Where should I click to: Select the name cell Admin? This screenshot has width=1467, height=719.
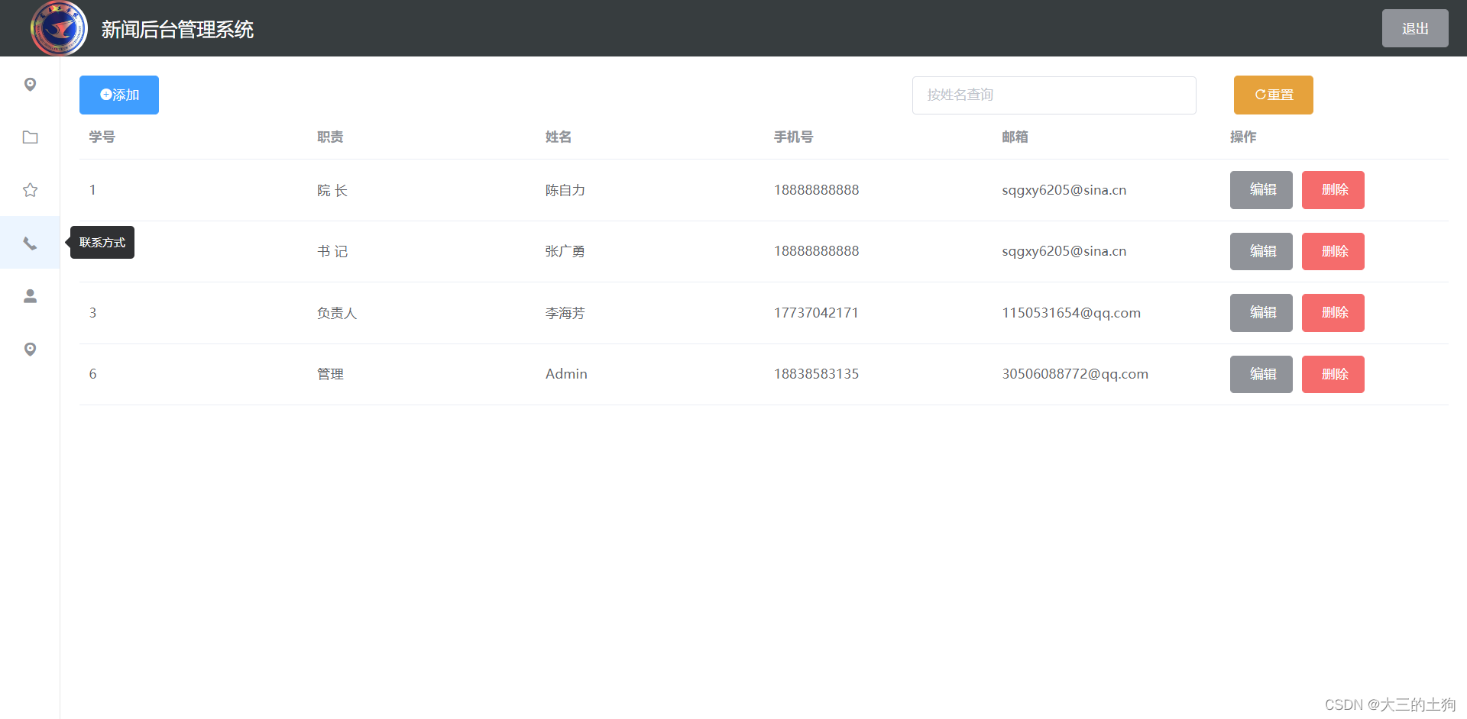point(566,374)
